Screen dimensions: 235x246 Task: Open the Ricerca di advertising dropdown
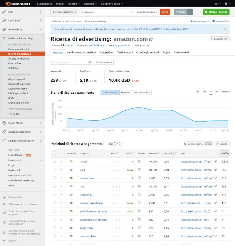click(x=64, y=12)
